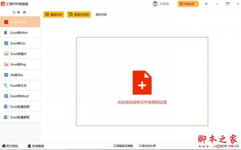The height and width of the screenshot is (150, 241).
Task: Click the 添加文件夹 button
Action: [79, 14]
